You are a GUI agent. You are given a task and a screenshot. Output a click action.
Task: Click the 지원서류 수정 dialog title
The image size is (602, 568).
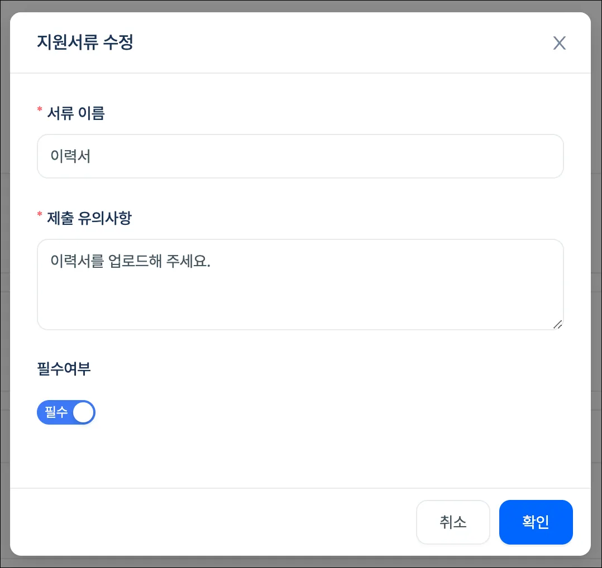pos(85,42)
